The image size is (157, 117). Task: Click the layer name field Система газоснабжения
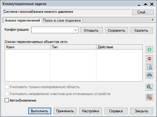[67, 12]
